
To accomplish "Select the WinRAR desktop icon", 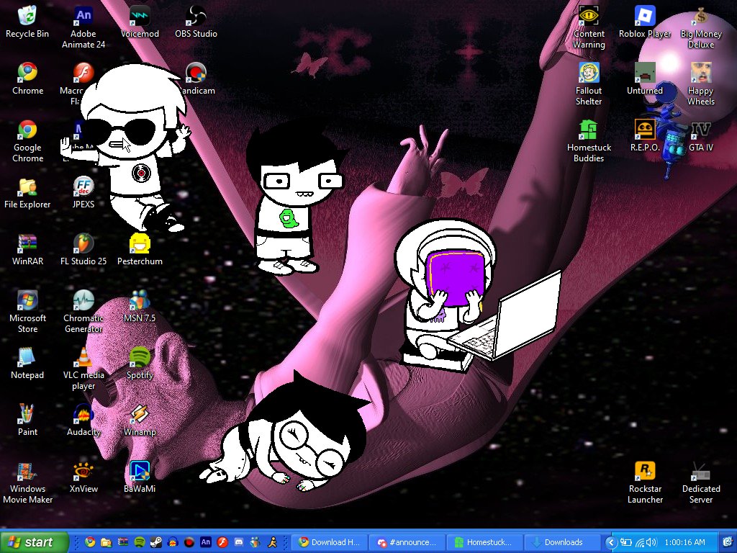I will coord(27,249).
